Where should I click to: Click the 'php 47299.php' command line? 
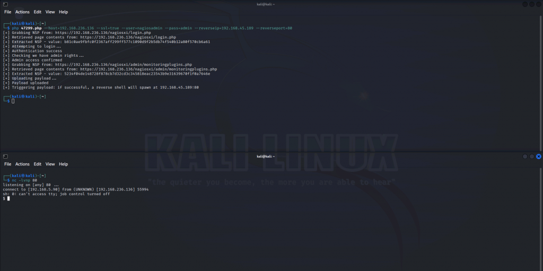coord(152,28)
